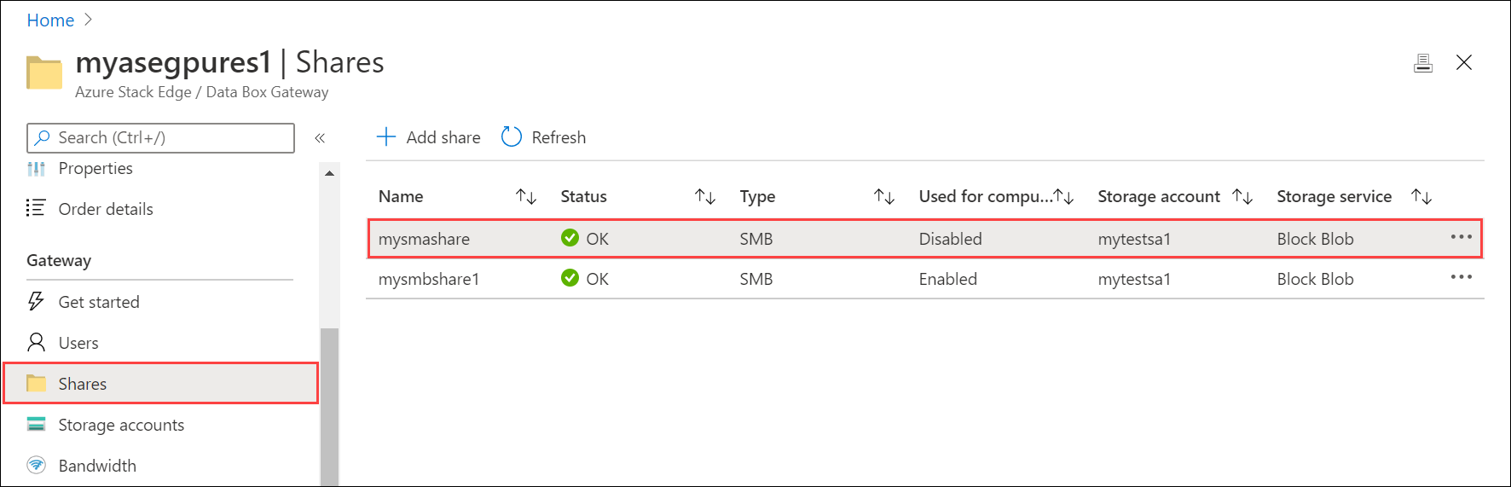Click the Status column header
Image resolution: width=1511 pixels, height=487 pixels.
pyautogui.click(x=583, y=197)
